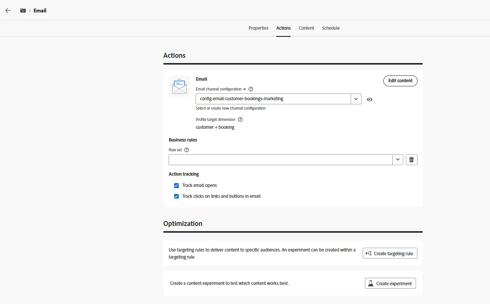The height and width of the screenshot is (304, 490).
Task: Click 'Select or create new channel configuration' text
Action: tap(231, 108)
